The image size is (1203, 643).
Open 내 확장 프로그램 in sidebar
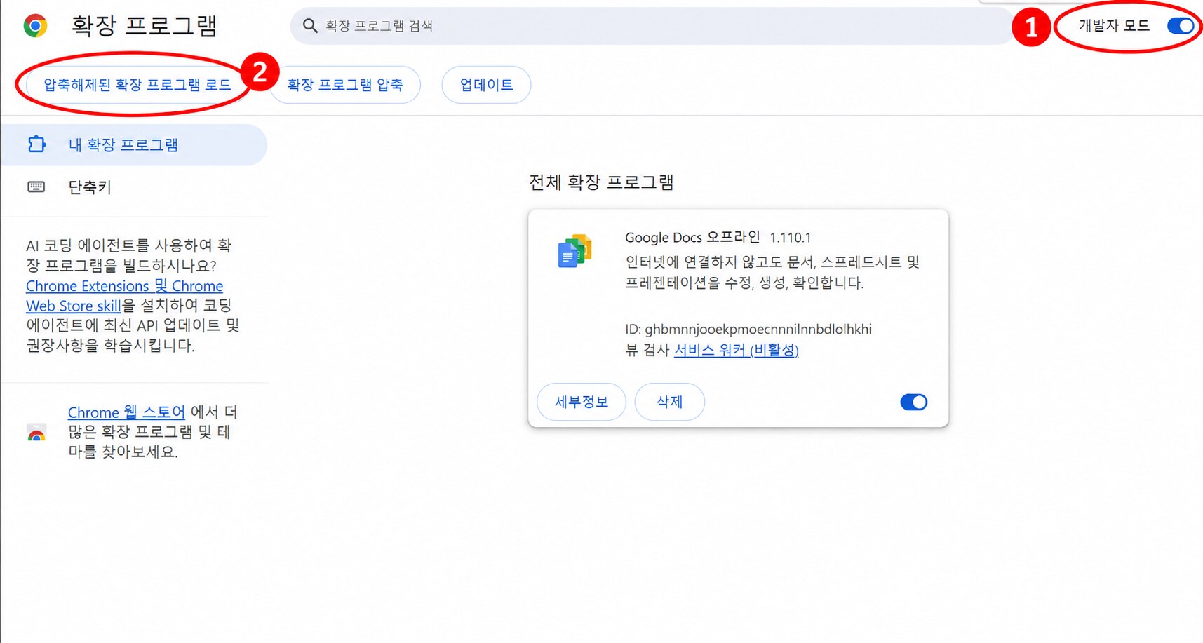[133, 145]
